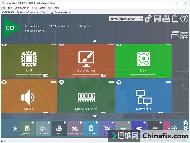This screenshot has height=143, width=190.
Task: Remove CPU test with minus button
Action: pos(54,44)
